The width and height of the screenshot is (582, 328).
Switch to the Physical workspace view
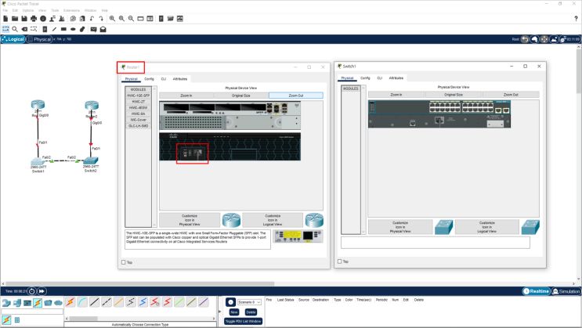[x=39, y=39]
